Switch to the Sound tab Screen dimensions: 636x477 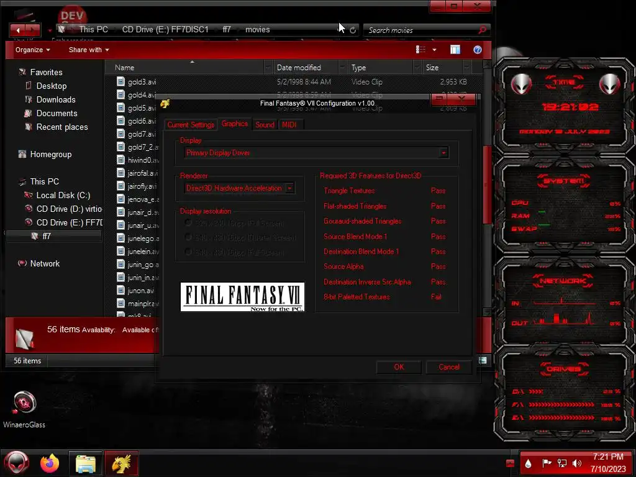pos(265,124)
